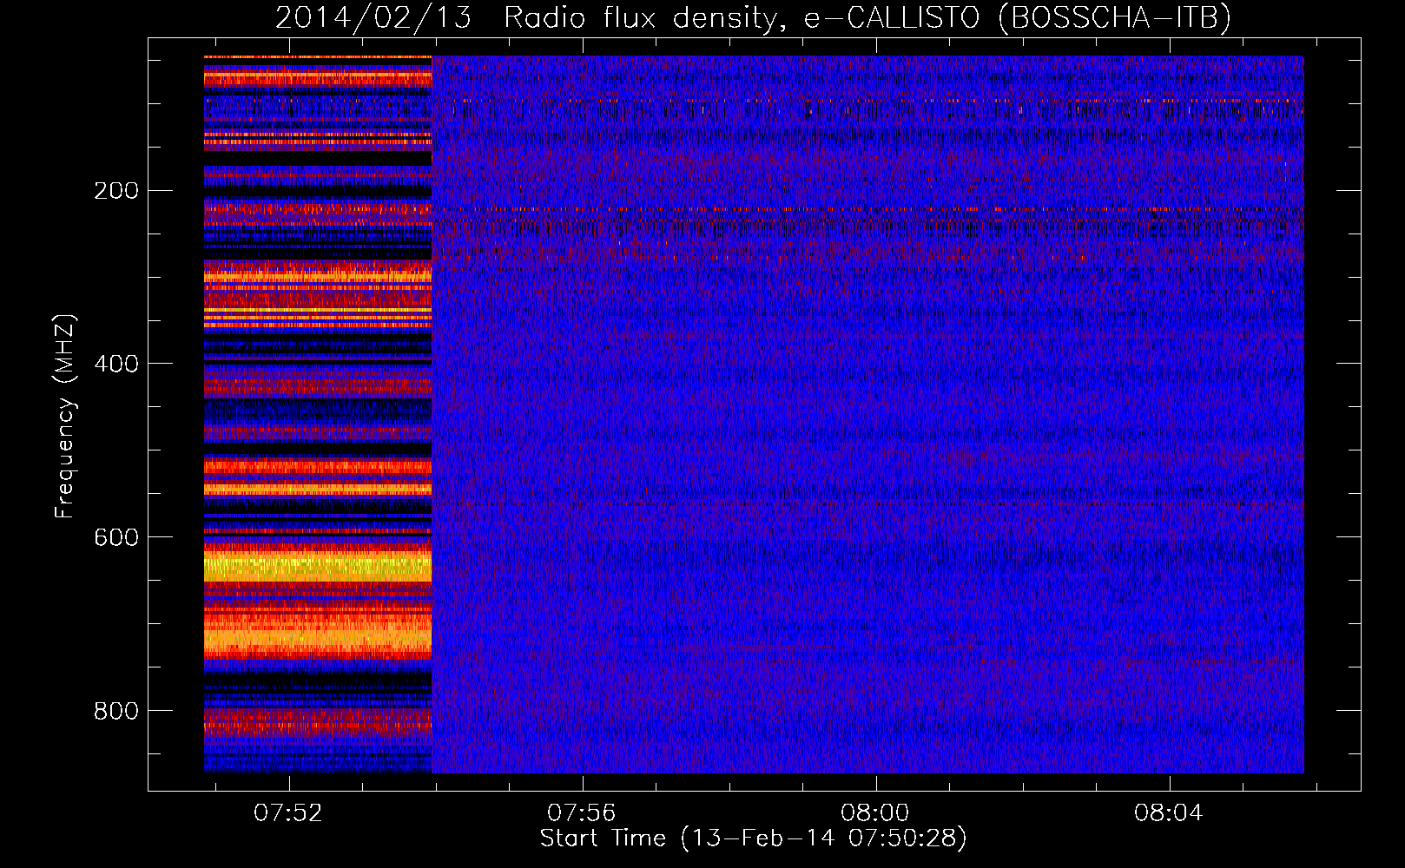This screenshot has height=868, width=1405.
Task: Click the plot title 'Radio flux density, e-CALLISTO (BOSSCHA-ITB)'
Action: click(x=867, y=17)
